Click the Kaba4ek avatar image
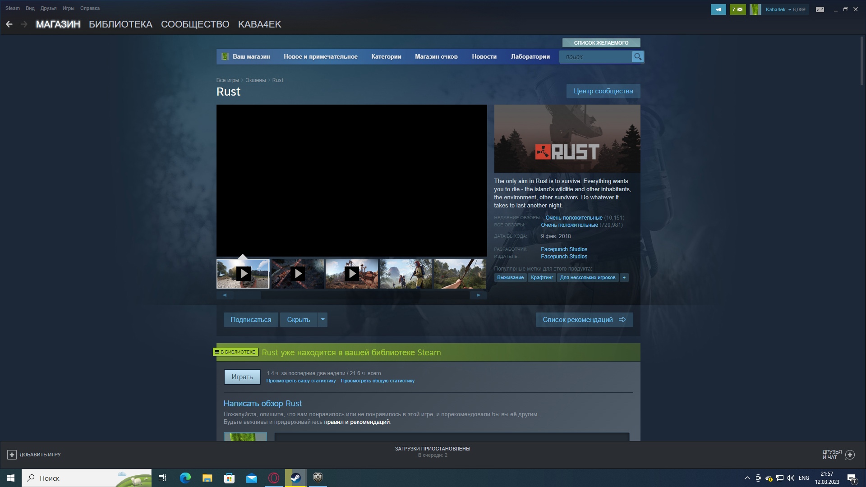Image resolution: width=866 pixels, height=487 pixels. [755, 9]
